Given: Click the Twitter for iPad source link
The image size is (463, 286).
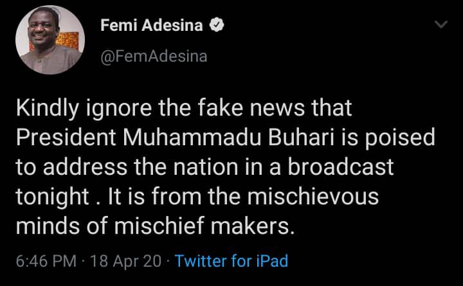Looking at the screenshot, I should coord(231,261).
